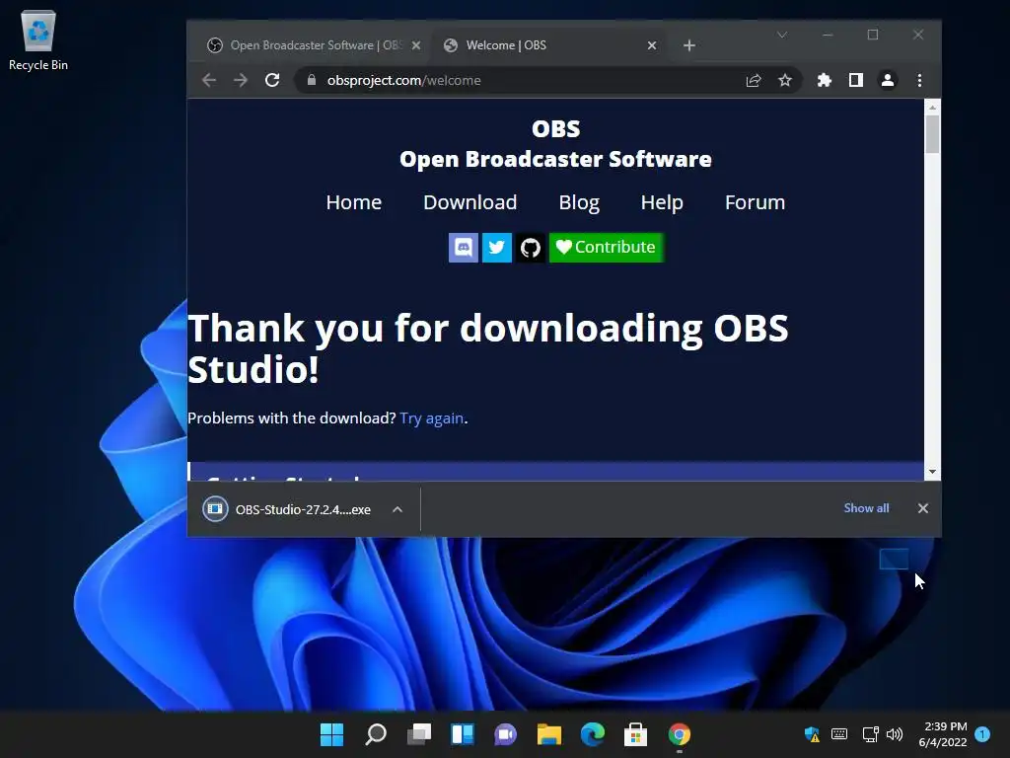
Task: Close the Welcome | OBS tab
Action: pos(652,45)
